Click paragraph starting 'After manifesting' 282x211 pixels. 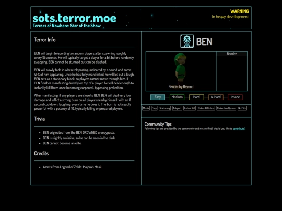(83, 102)
